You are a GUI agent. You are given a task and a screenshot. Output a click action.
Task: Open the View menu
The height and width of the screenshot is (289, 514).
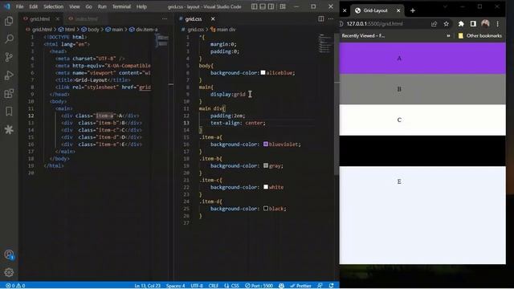coord(75,6)
